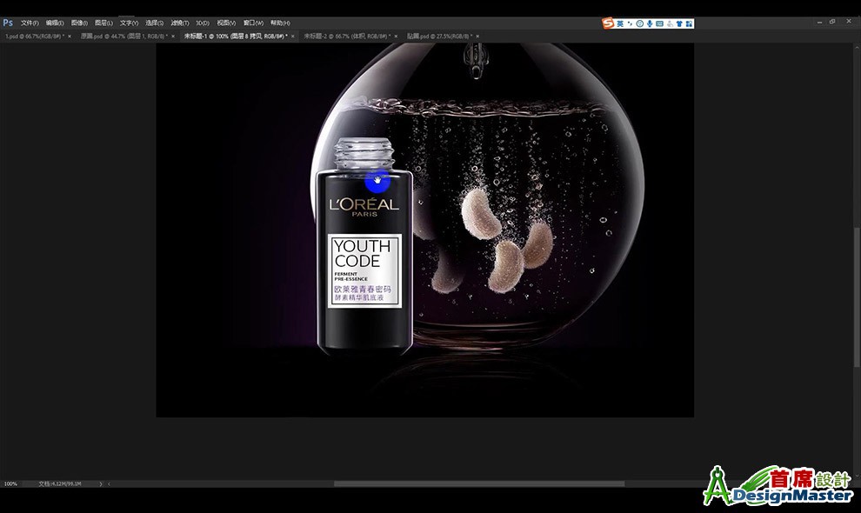Click the 文档 document size status text
This screenshot has height=513, width=861.
(60, 484)
